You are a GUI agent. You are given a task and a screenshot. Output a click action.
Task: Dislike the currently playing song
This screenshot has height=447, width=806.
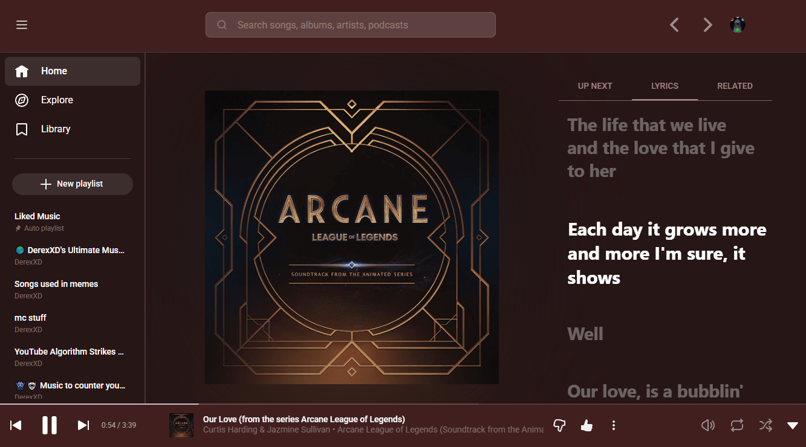pyautogui.click(x=559, y=425)
